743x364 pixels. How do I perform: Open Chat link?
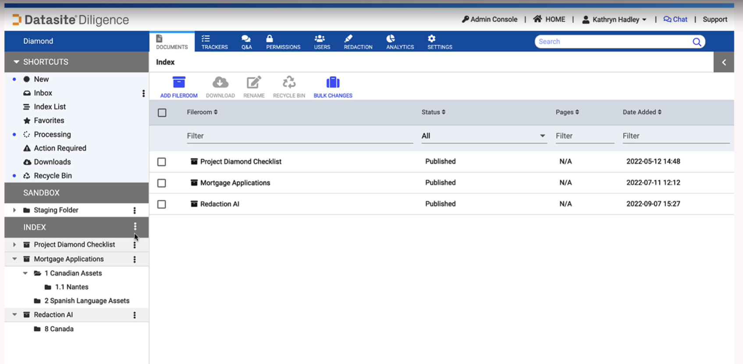[675, 19]
